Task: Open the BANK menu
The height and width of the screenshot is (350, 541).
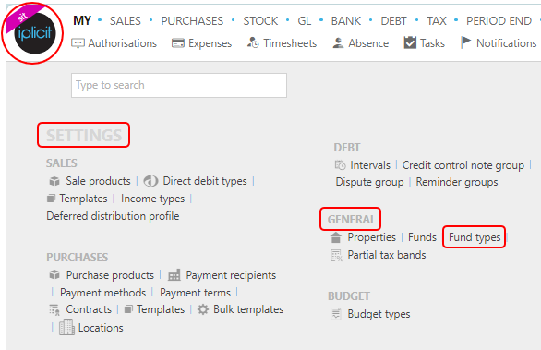Action: (346, 21)
